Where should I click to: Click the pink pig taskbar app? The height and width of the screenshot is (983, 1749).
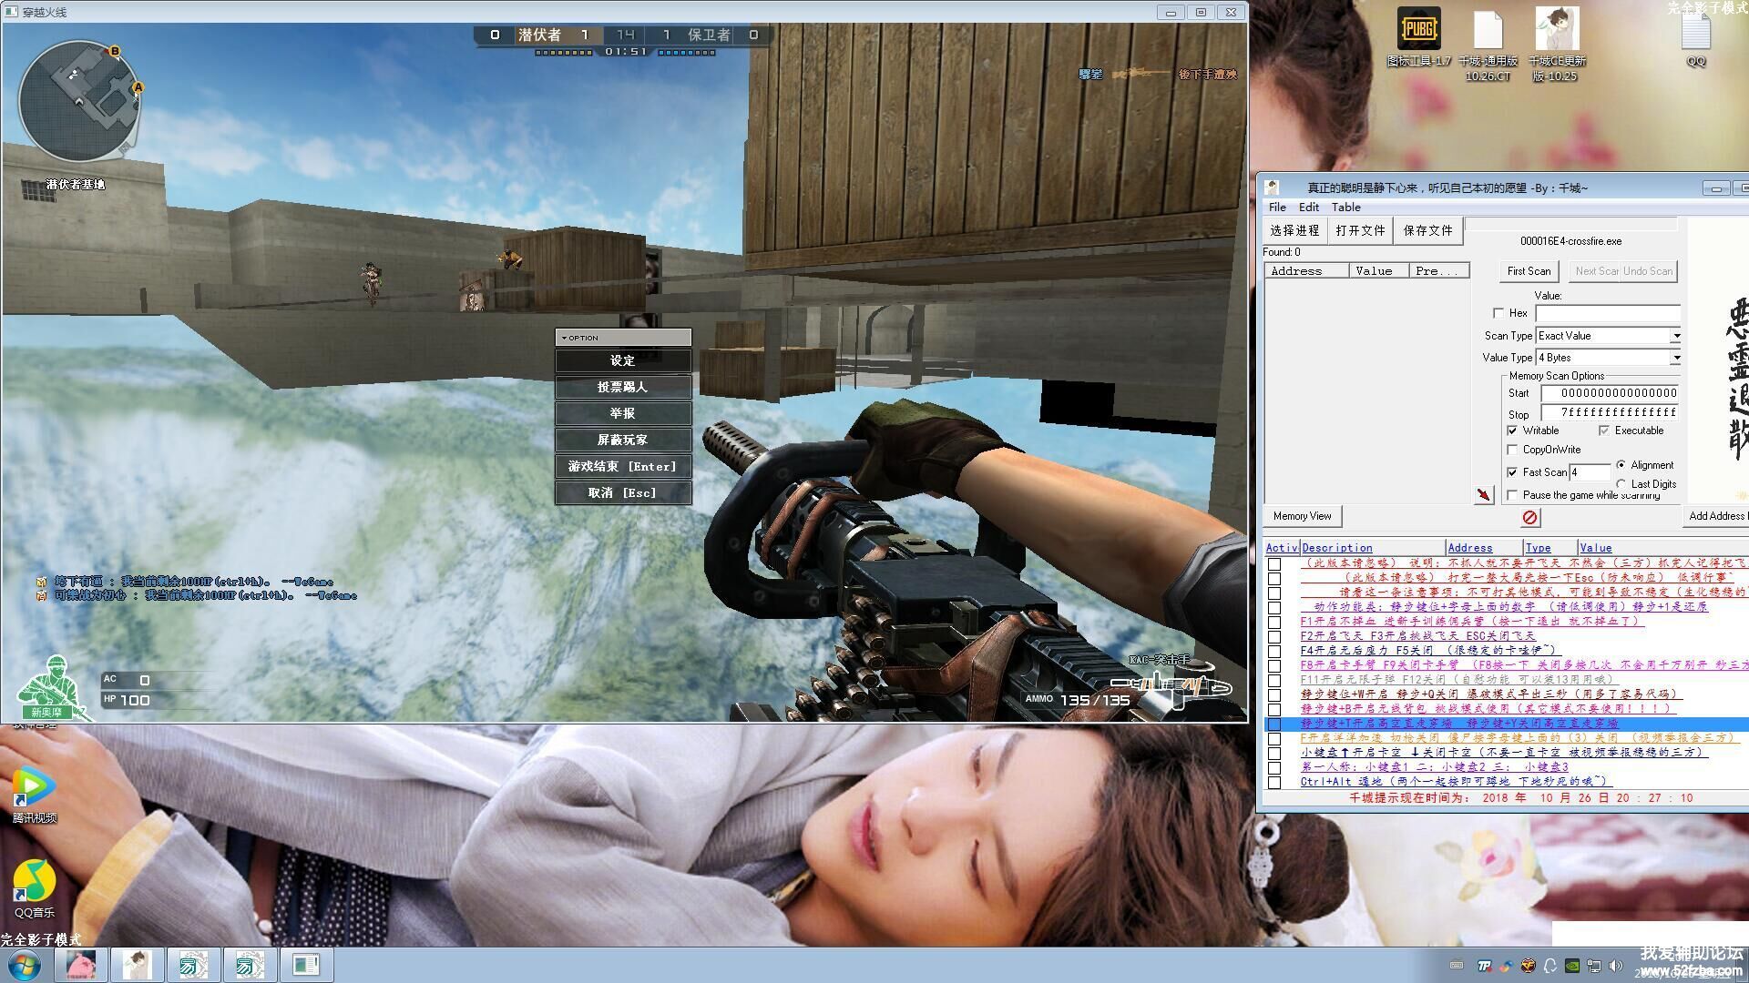click(x=81, y=965)
